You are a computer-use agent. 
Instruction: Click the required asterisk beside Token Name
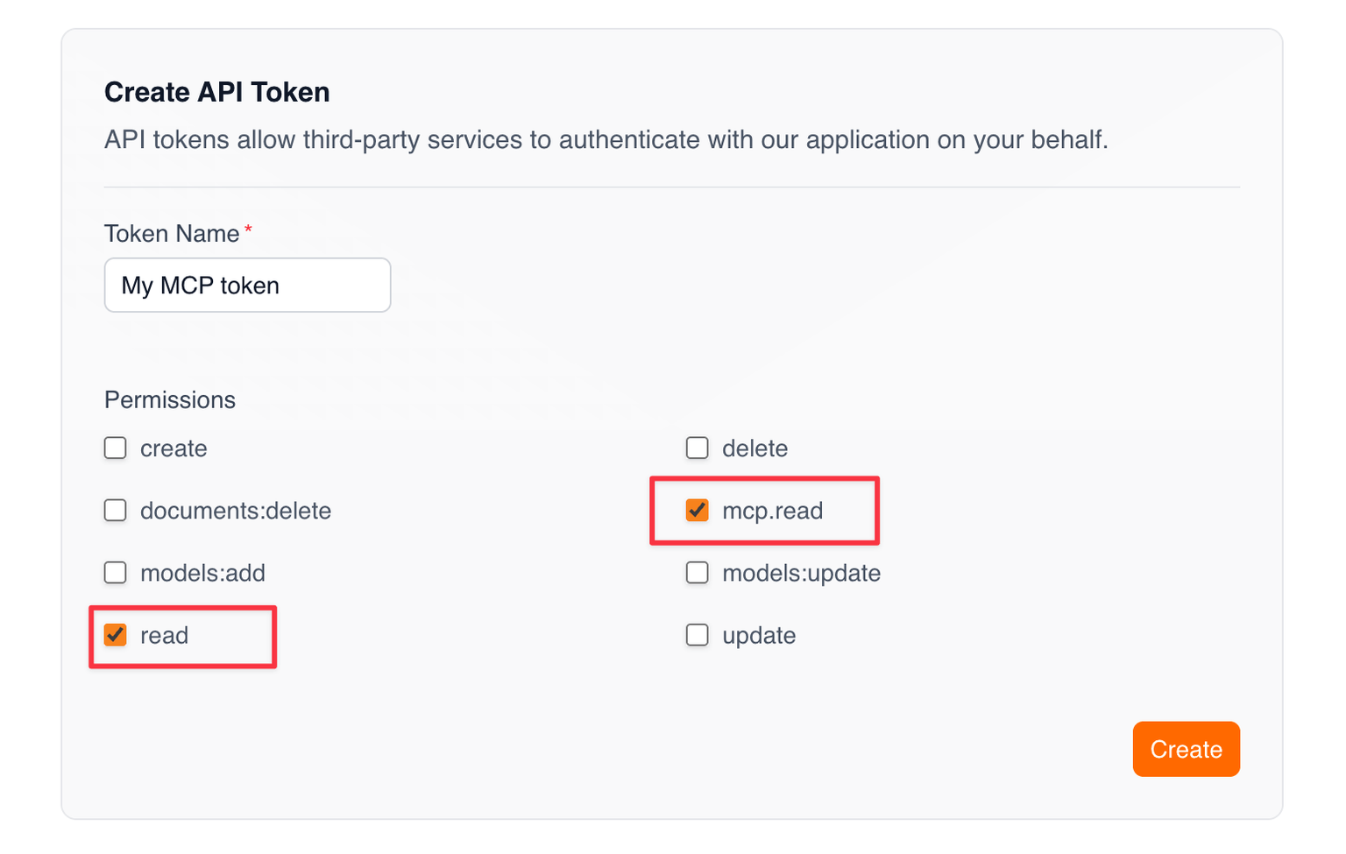(x=248, y=229)
